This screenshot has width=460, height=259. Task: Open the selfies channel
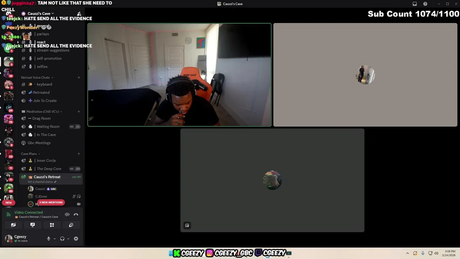tap(51, 67)
